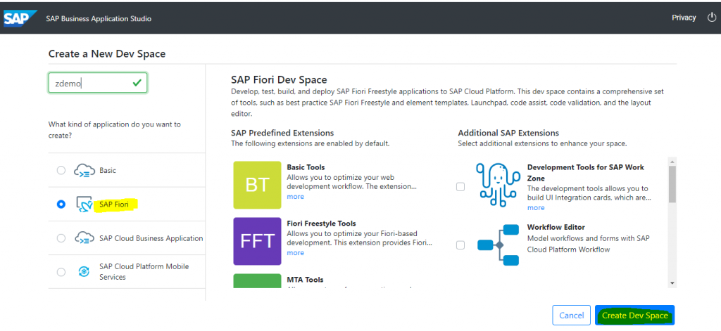Choose SAP Cloud Platform Mobile Services radio

click(x=61, y=272)
